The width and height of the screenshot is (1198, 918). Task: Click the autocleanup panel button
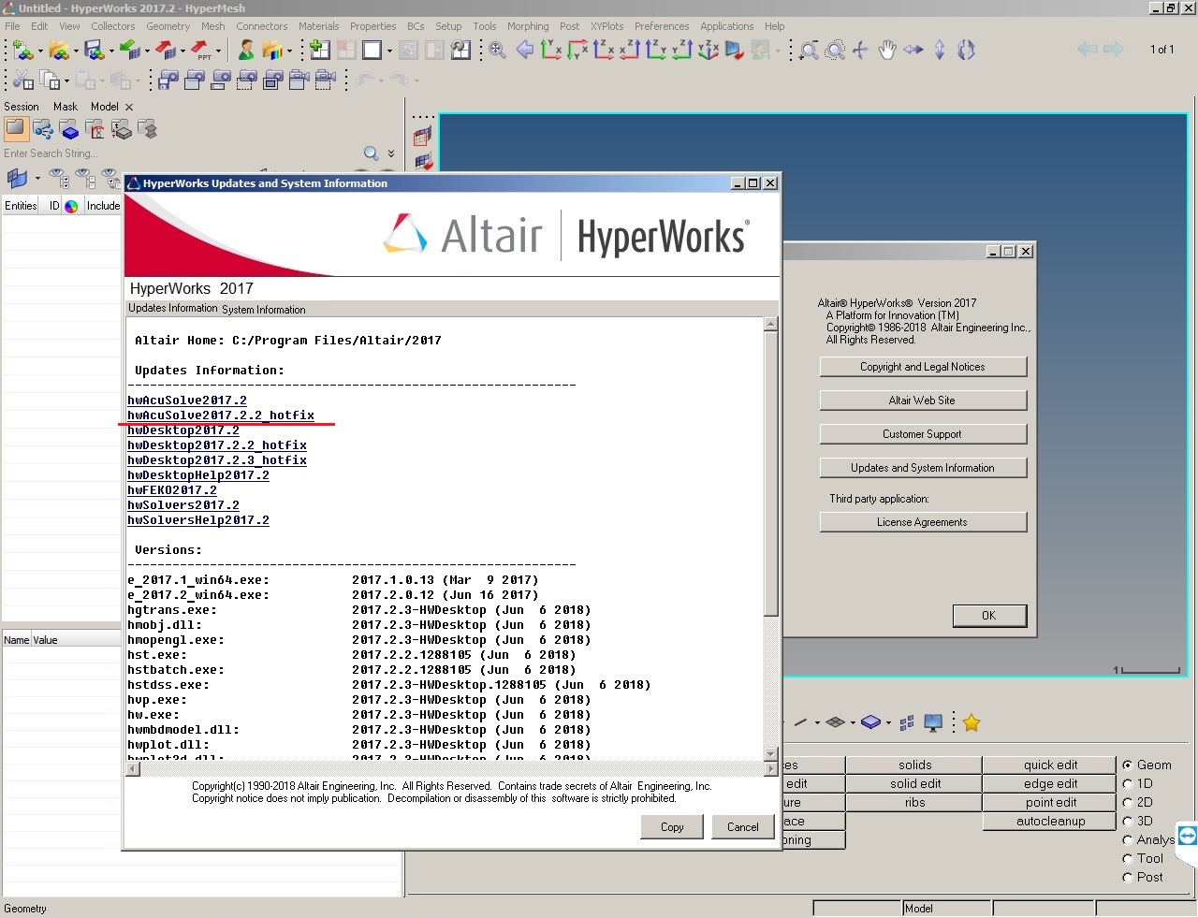[1051, 822]
